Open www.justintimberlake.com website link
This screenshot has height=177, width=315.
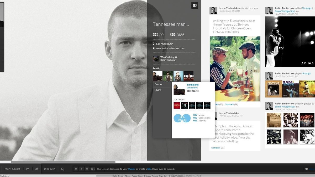click(x=170, y=49)
